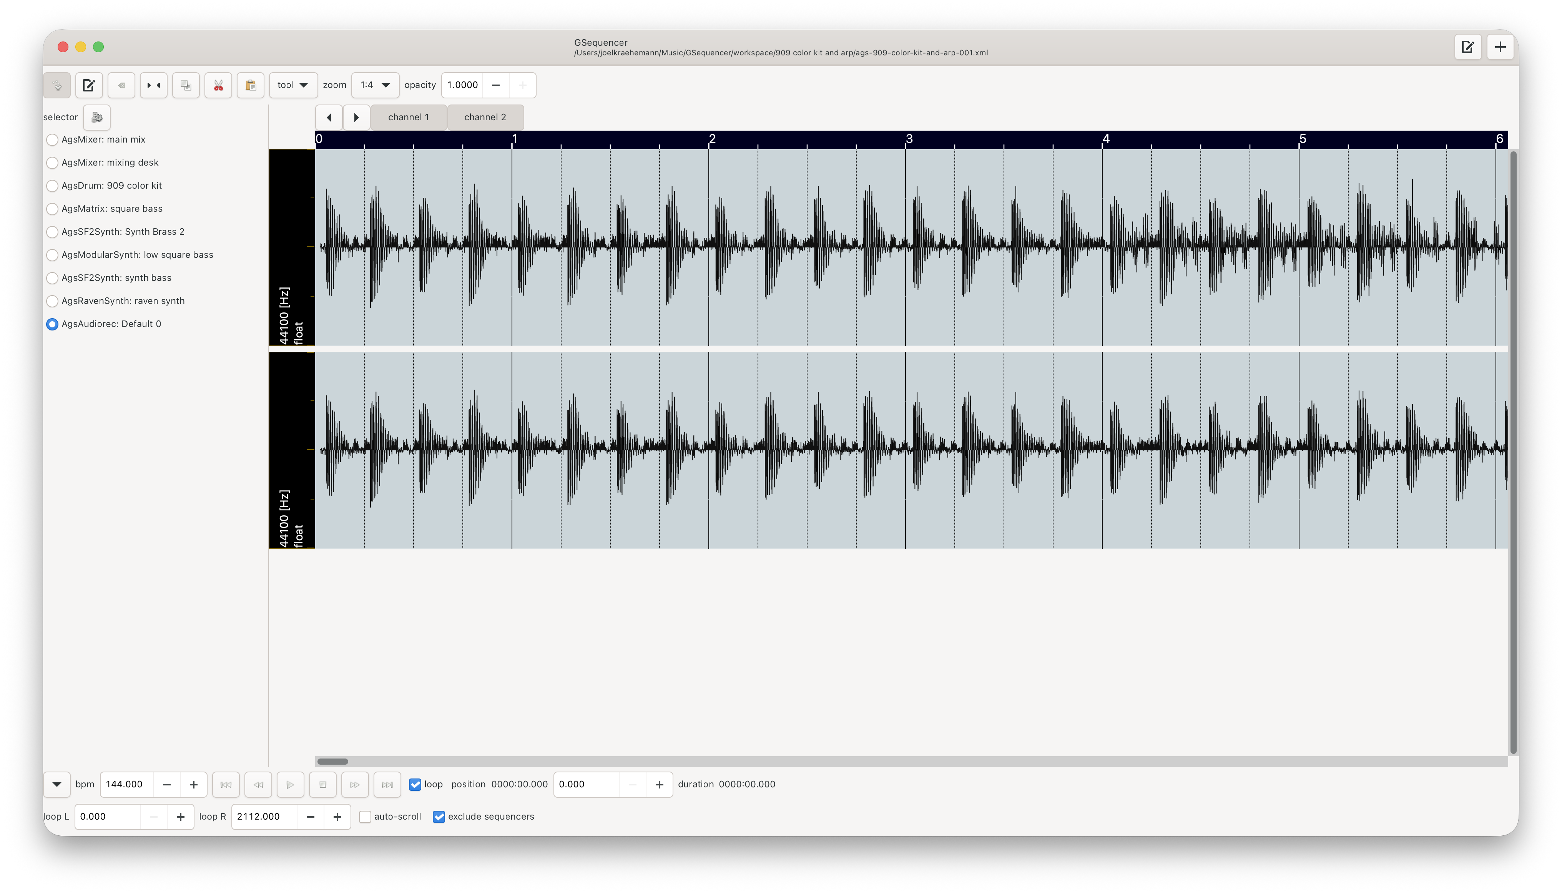Click the bpm 144.000 field
The width and height of the screenshot is (1562, 893).
point(126,784)
